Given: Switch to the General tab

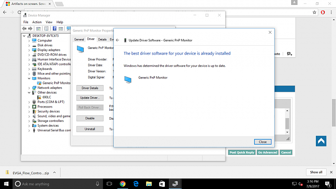Looking at the screenshot, I should tap(79, 39).
